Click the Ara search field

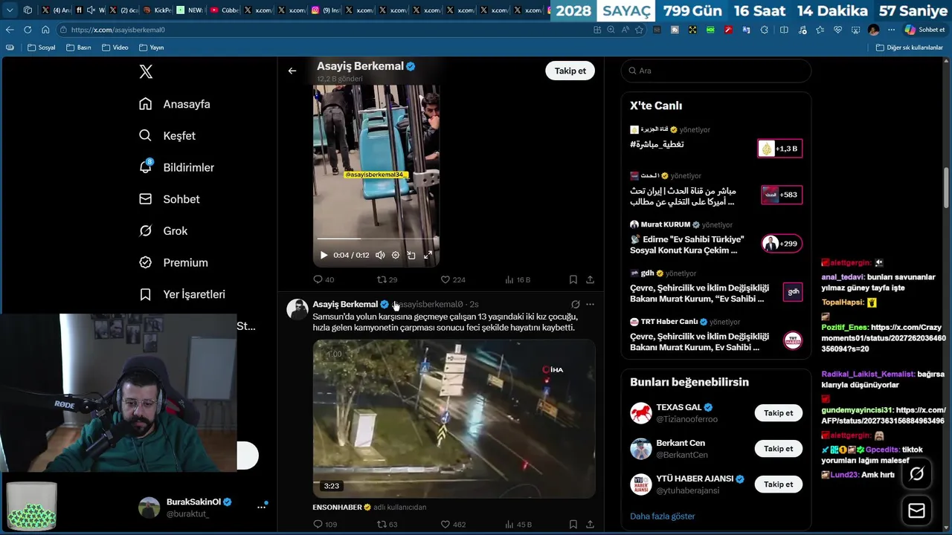[x=716, y=71]
